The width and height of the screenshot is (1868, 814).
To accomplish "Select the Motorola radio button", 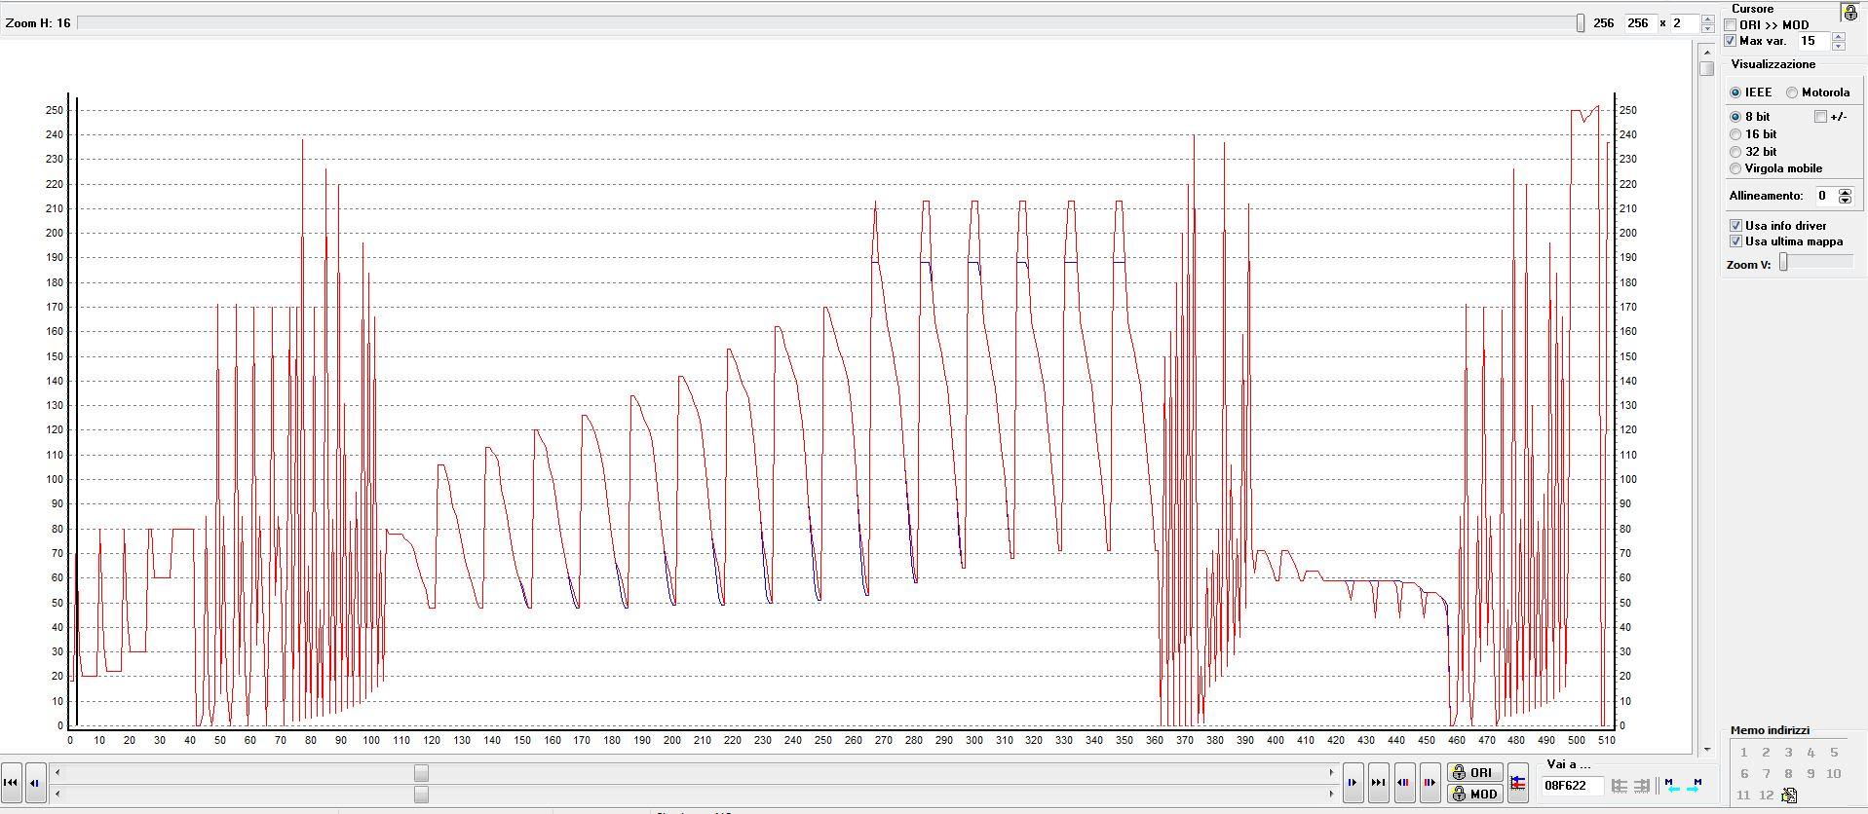I will point(1791,92).
